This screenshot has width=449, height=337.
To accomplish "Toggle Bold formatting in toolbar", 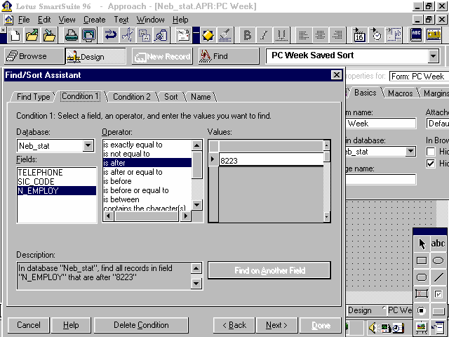I will tap(247, 35).
